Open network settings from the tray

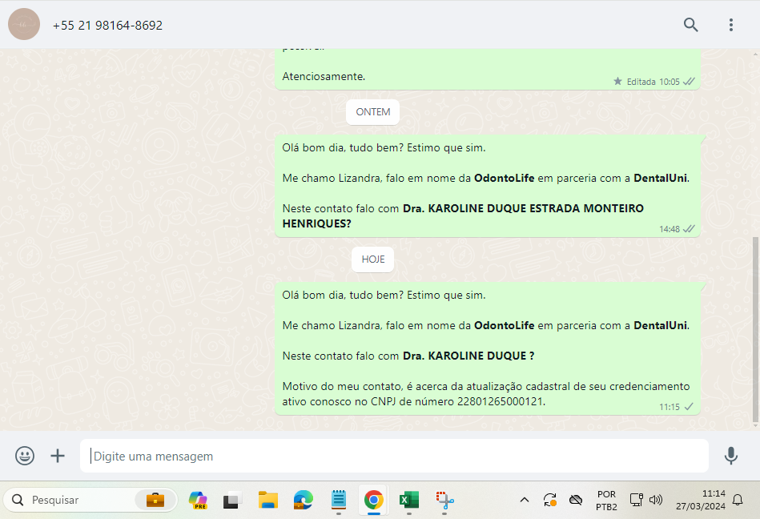636,500
